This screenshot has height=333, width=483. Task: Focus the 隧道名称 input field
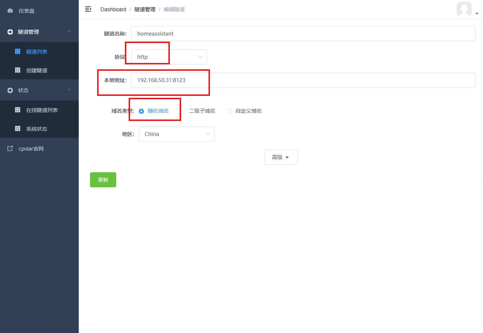303,34
